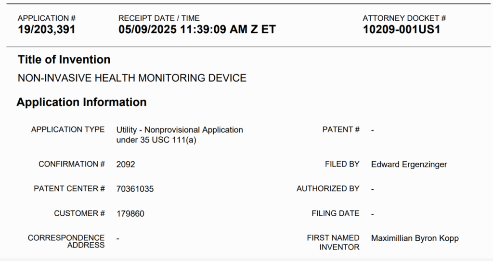493x261 pixels.
Task: Click the Title of Invention heading
Action: [64, 60]
